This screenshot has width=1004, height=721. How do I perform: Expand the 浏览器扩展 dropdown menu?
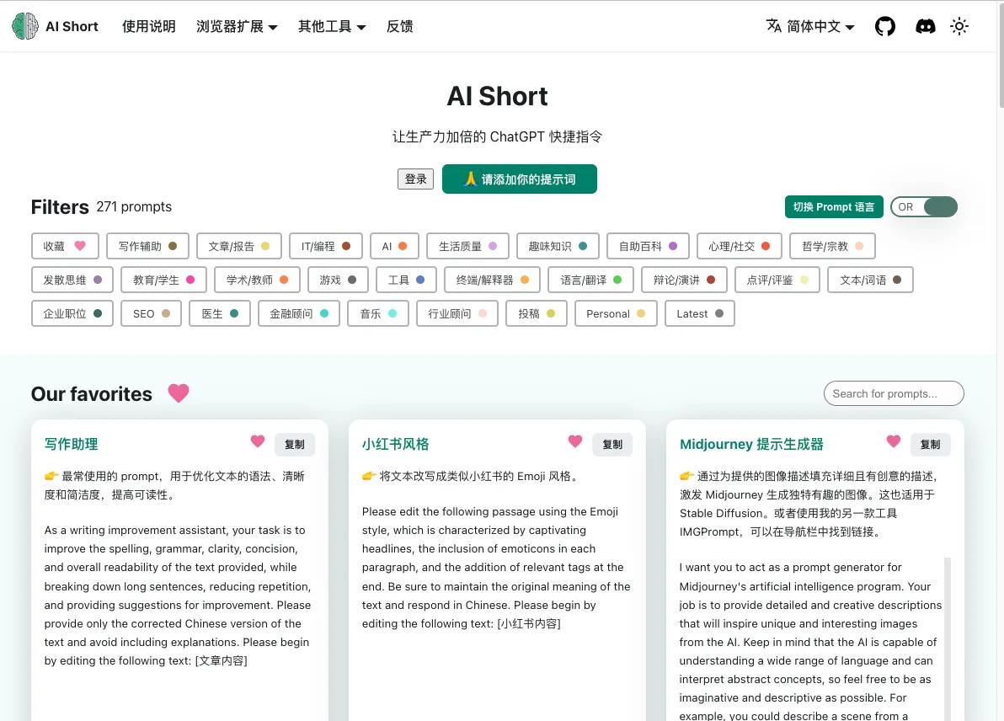237,26
